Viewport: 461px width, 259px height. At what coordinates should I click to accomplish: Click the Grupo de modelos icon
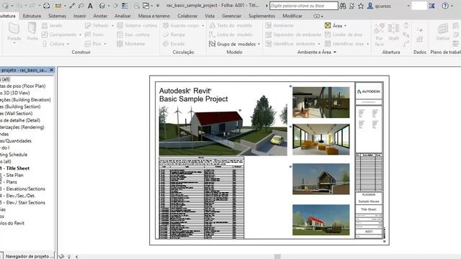[212, 44]
